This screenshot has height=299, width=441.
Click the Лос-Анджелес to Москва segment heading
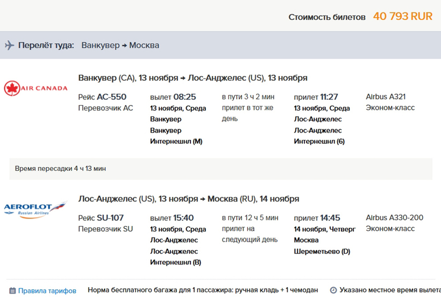click(x=188, y=199)
